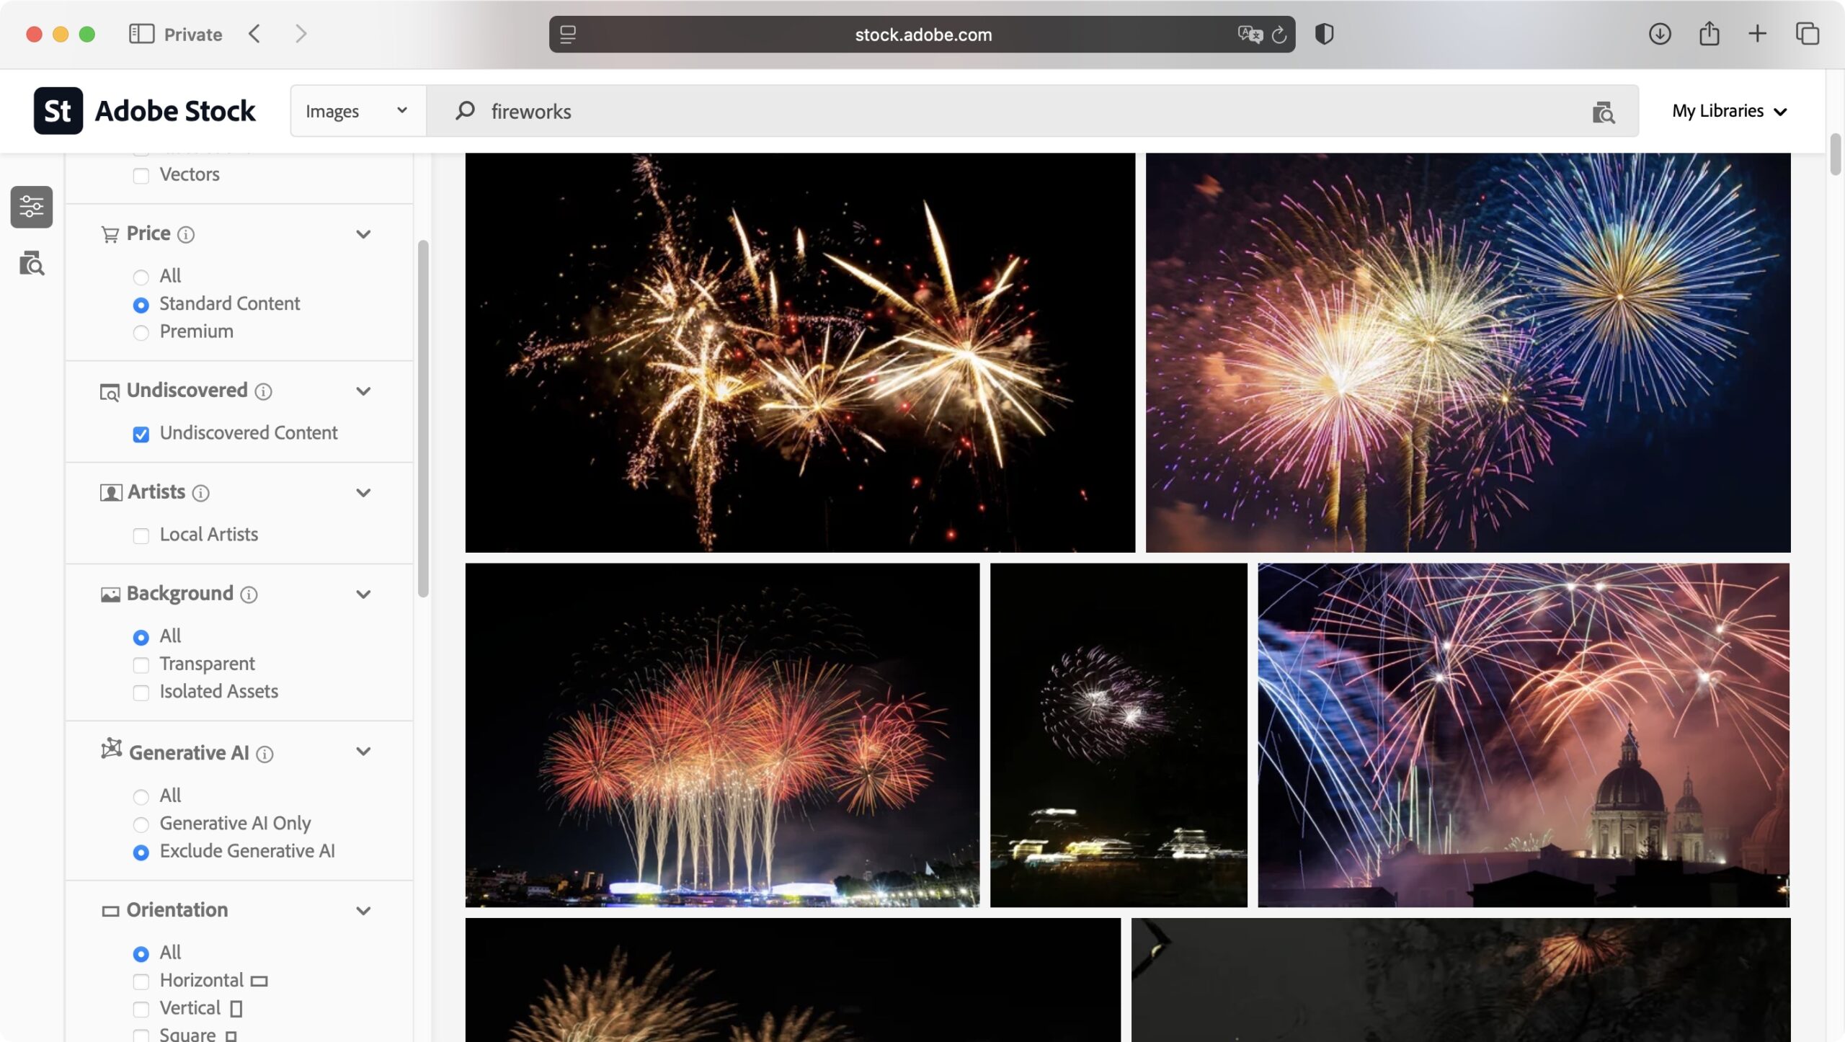Image resolution: width=1845 pixels, height=1042 pixels.
Task: Click the Find Similar sidebar icon
Action: click(x=32, y=264)
